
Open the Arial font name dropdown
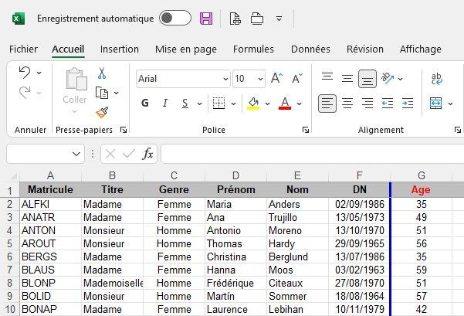pyautogui.click(x=225, y=79)
